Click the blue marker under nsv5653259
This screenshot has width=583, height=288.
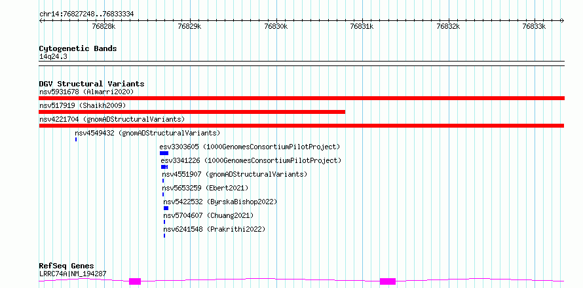tap(163, 194)
